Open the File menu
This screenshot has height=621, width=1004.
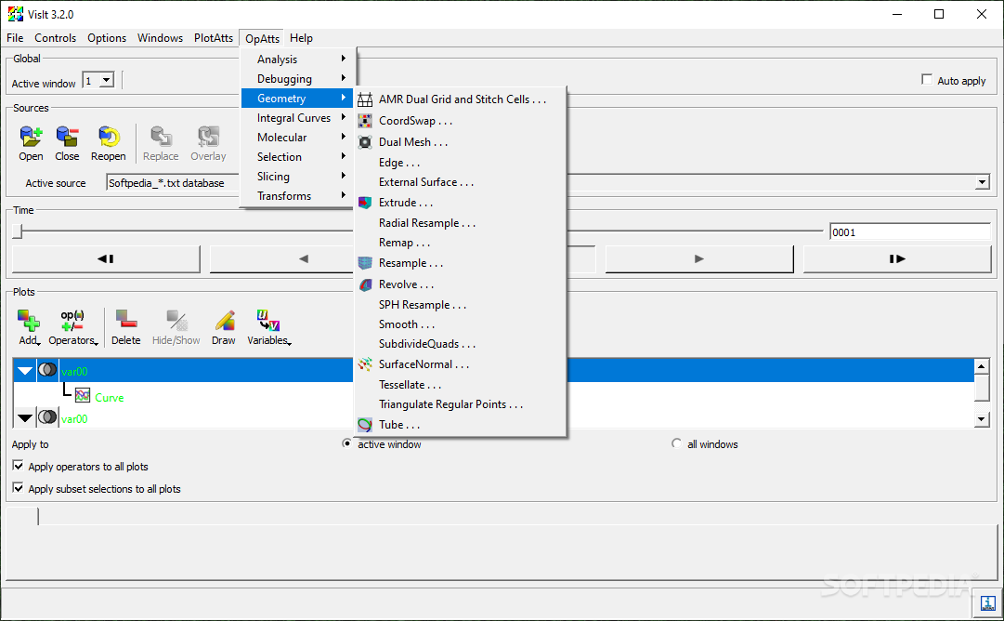[15, 38]
